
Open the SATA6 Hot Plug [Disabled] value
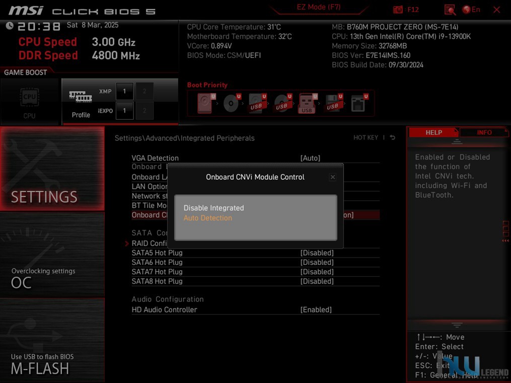[317, 262]
